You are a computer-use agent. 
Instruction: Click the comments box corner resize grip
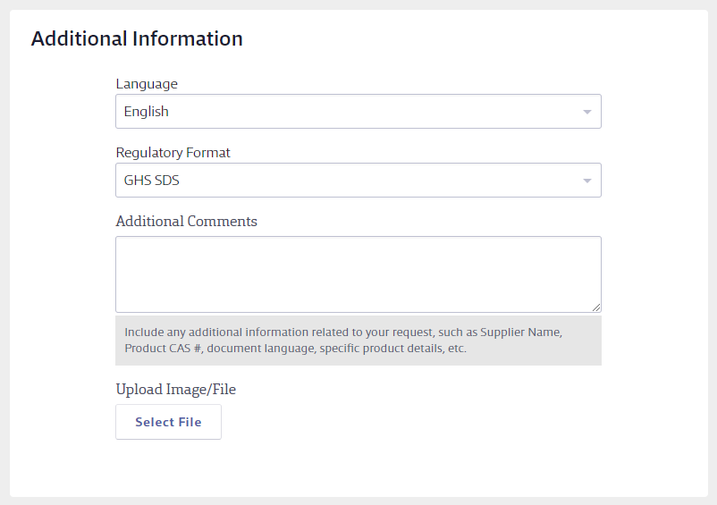tap(595, 307)
